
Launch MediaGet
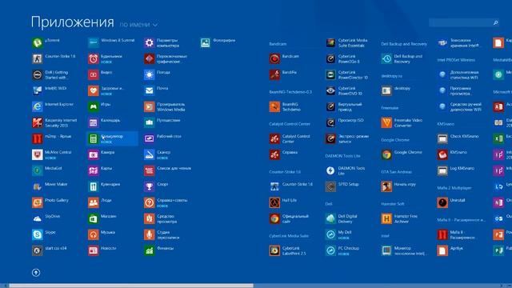pyautogui.click(x=47, y=170)
